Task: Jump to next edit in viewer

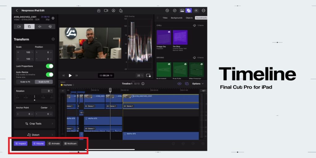Action: coord(77,76)
